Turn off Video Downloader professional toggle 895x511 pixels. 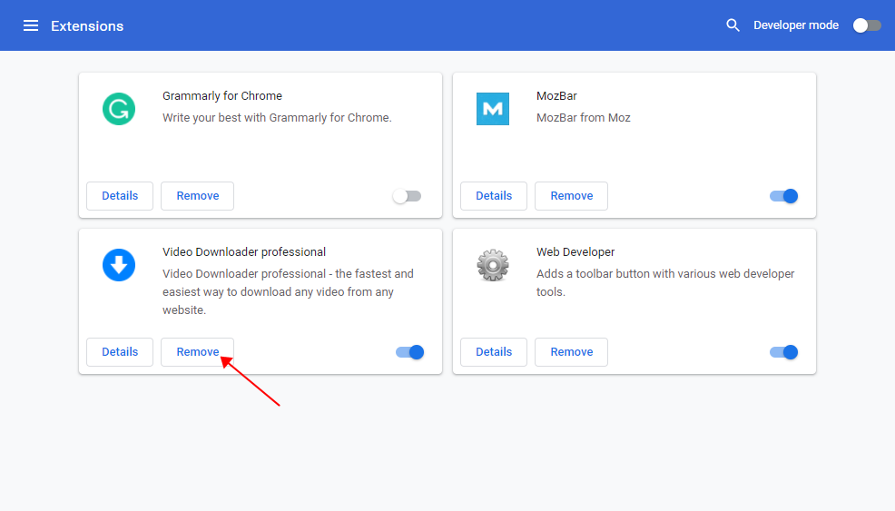pyautogui.click(x=410, y=352)
